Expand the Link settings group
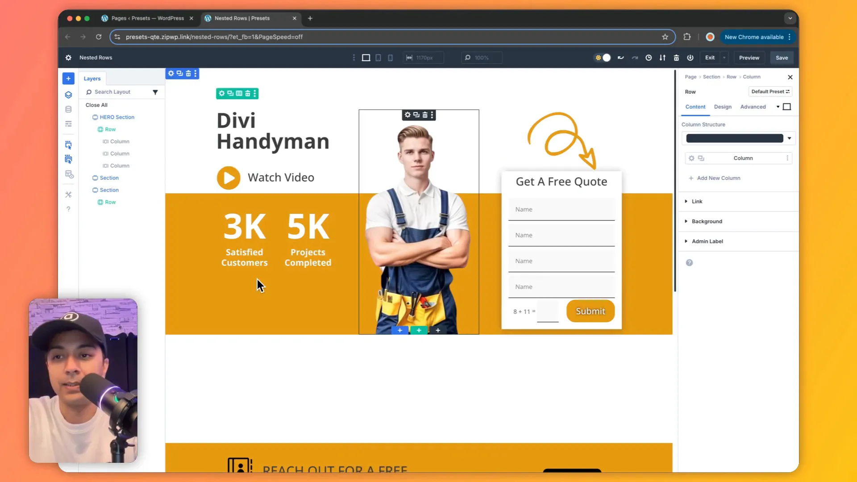Viewport: 857px width, 482px height. pyautogui.click(x=697, y=201)
